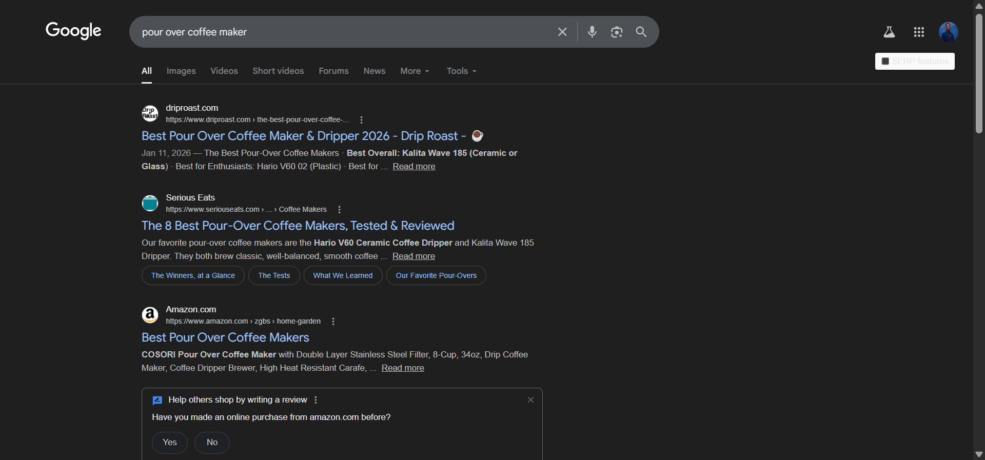Viewport: 985px width, 460px height.
Task: Jump to The Tests section chip
Action: click(x=274, y=275)
